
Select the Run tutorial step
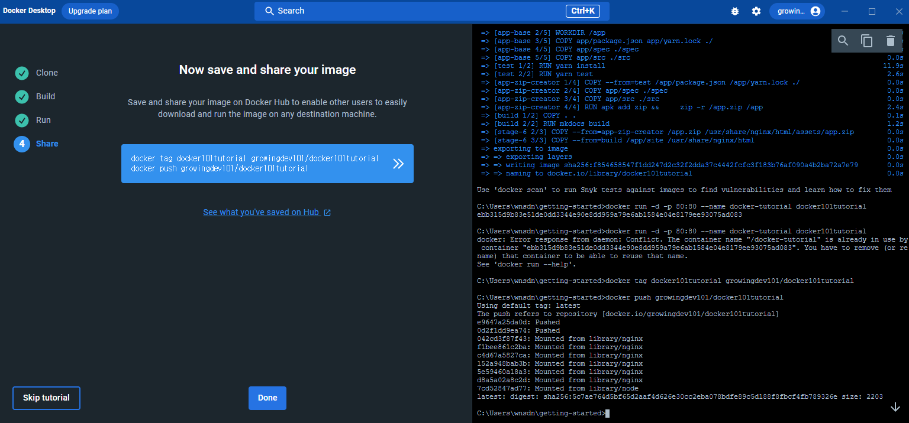(x=43, y=120)
